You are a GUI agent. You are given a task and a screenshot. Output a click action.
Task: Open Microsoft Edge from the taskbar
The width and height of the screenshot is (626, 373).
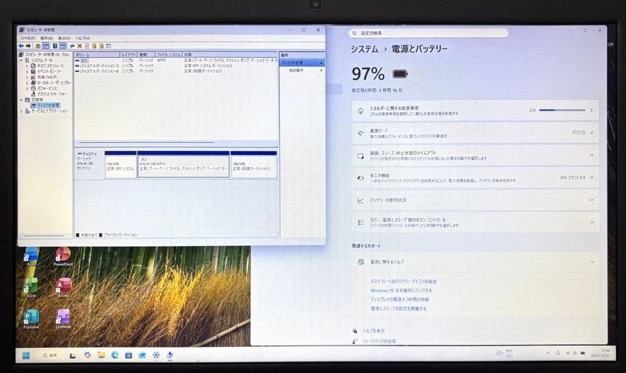(x=117, y=354)
